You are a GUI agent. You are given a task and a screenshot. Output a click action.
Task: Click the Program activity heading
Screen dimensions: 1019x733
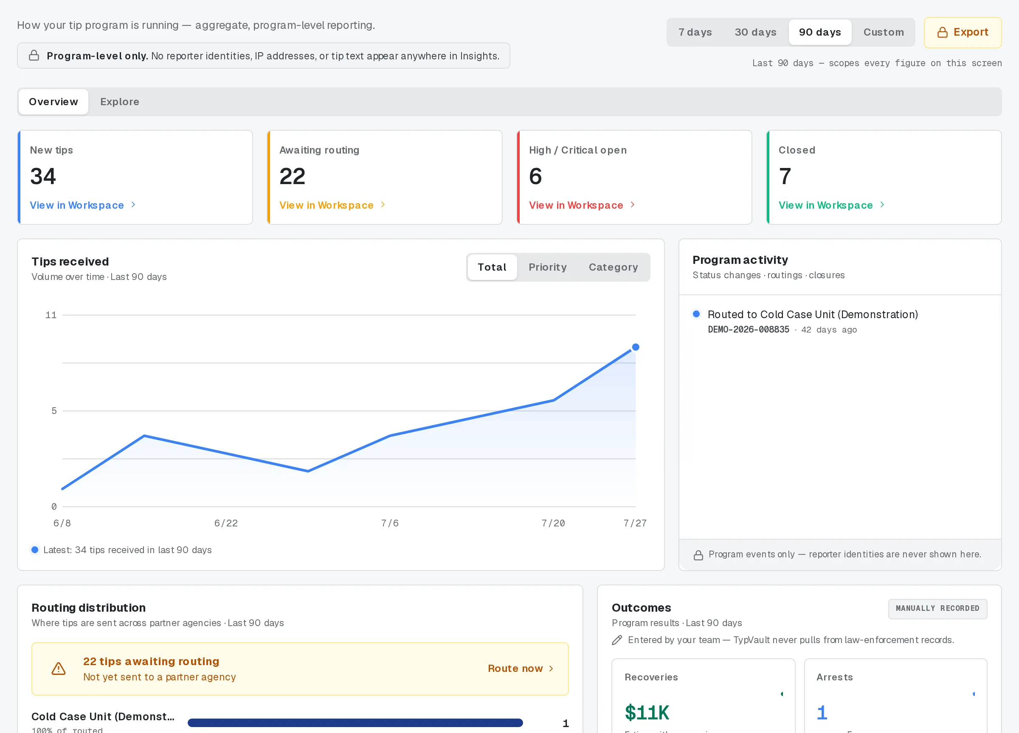pos(740,260)
